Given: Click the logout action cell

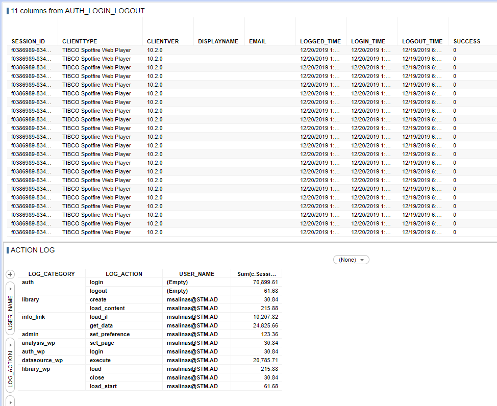Looking at the screenshot, I should coord(98,291).
